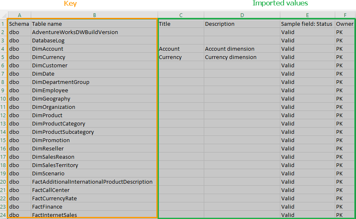356x219 pixels.
Task: Select the select-all corner box
Action: [x=3, y=15]
